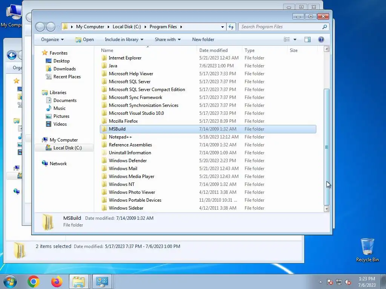Select Local Disk (C:) in navigation pane
Image resolution: width=386 pixels, height=289 pixels.
click(64, 148)
